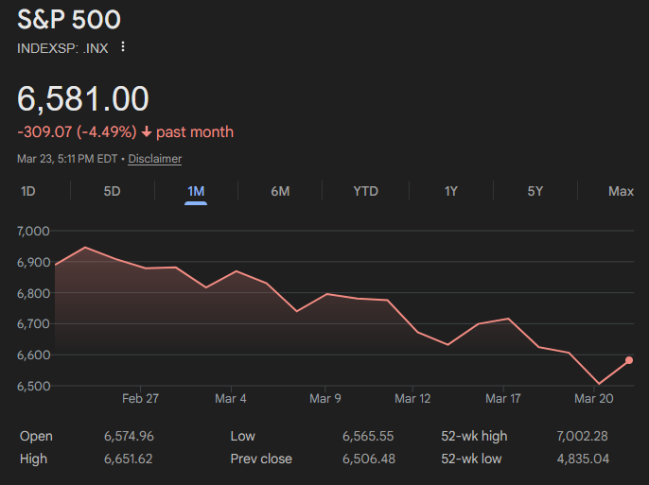Click the S&P 500 title heading

[x=69, y=19]
